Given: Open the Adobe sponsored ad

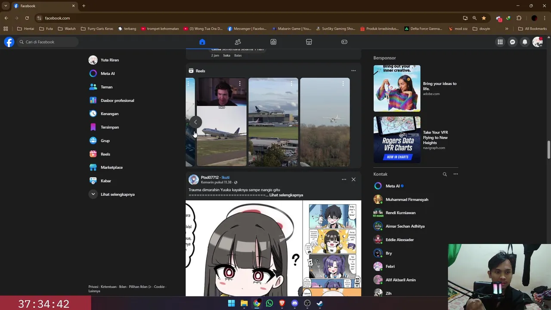Looking at the screenshot, I should tap(415, 88).
